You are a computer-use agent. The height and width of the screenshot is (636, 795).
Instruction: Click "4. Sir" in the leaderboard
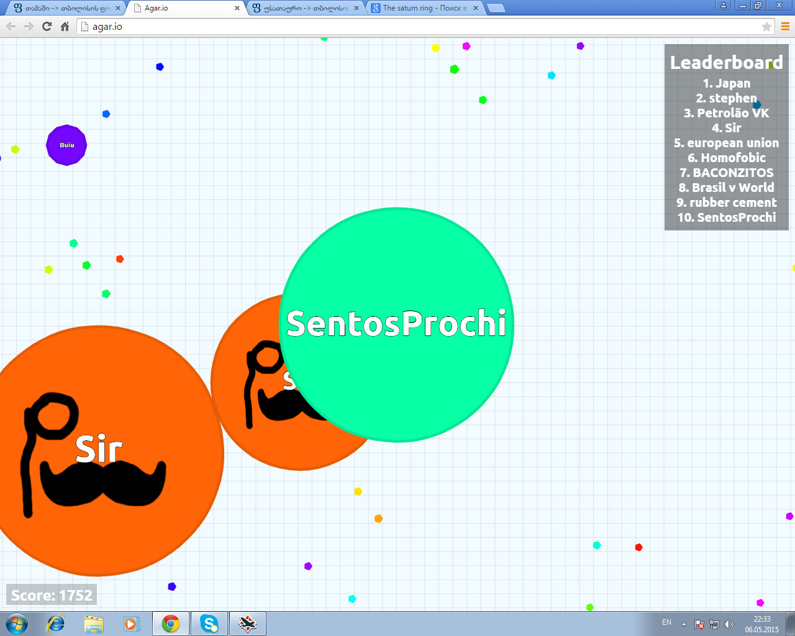pos(727,128)
